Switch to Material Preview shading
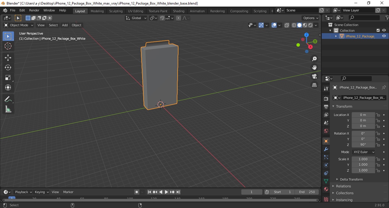Viewport: 389px width, 208px height. 305,25
